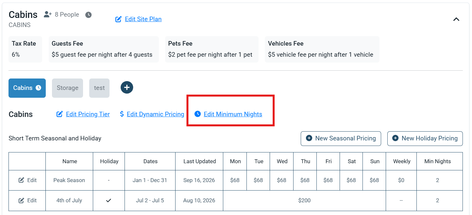Create New Seasonal Pricing
The height and width of the screenshot is (215, 472).
coord(341,138)
